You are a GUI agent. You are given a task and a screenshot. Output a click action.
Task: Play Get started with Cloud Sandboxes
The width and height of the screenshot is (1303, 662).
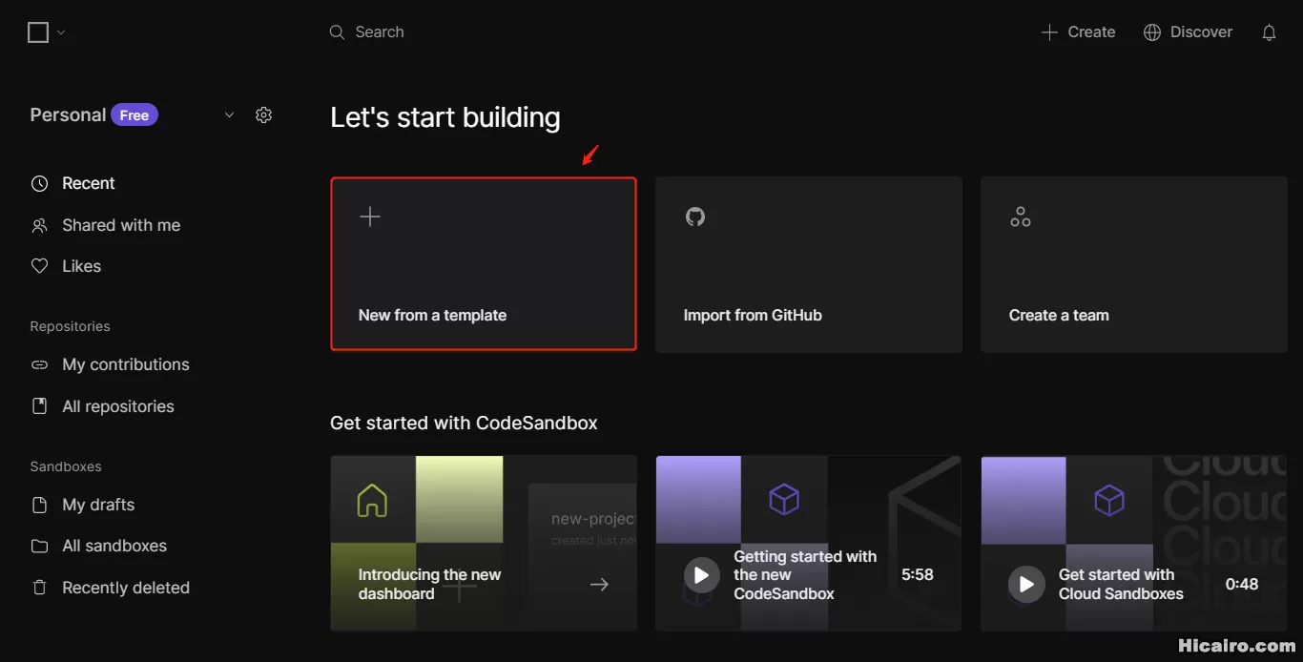pos(1026,584)
